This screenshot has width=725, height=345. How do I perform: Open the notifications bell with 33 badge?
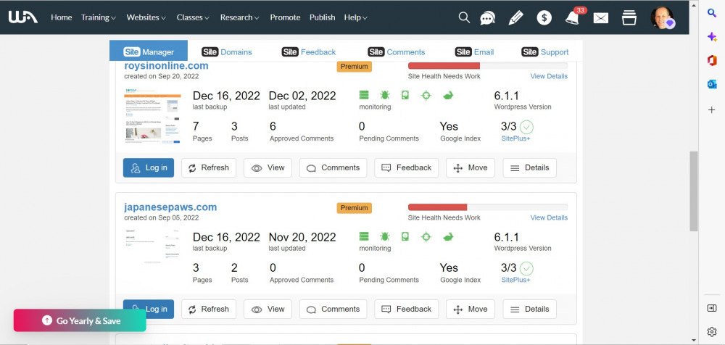pyautogui.click(x=573, y=17)
